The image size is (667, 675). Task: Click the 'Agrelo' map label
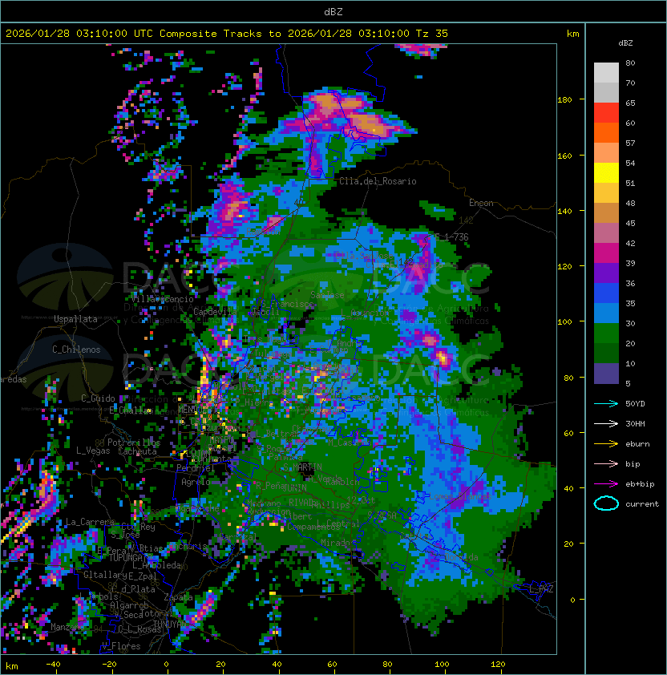coord(196,482)
